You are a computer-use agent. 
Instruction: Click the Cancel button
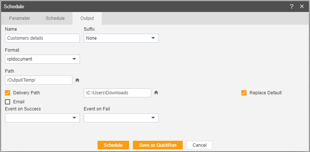[200, 145]
